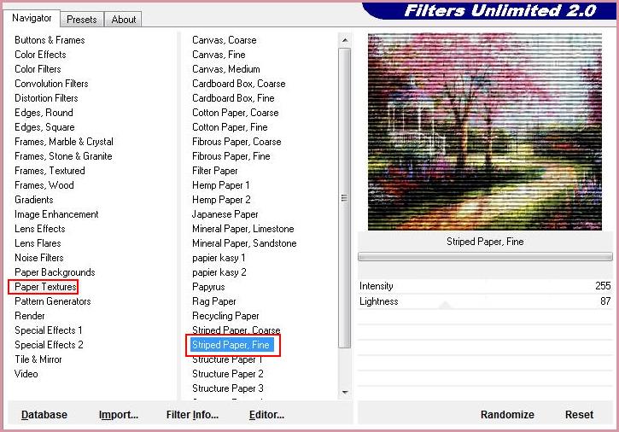
Task: Adjust the Intensity slider
Action: point(485,286)
